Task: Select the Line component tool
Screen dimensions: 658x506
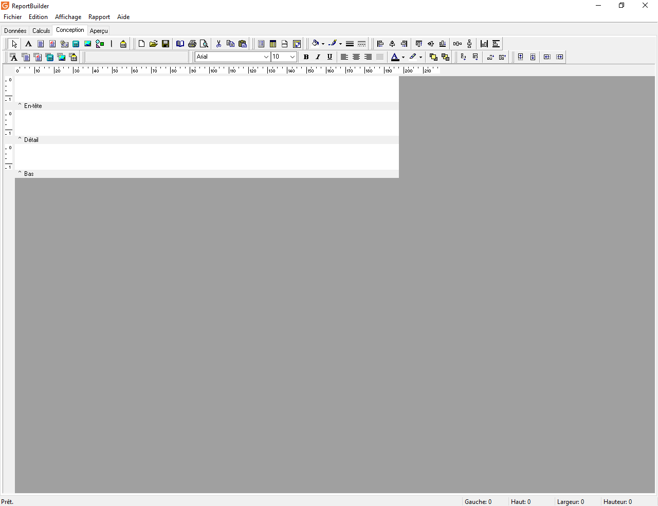Action: pos(112,44)
